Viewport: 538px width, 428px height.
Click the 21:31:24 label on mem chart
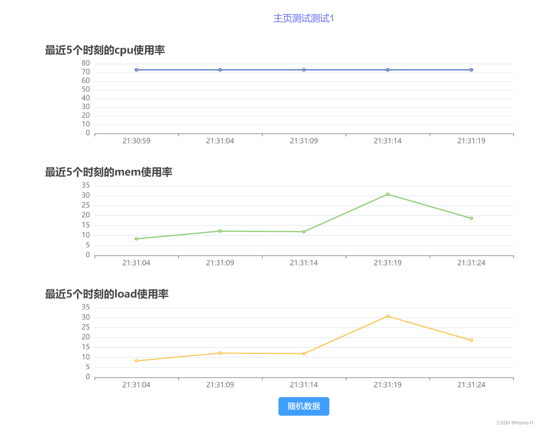click(x=471, y=263)
